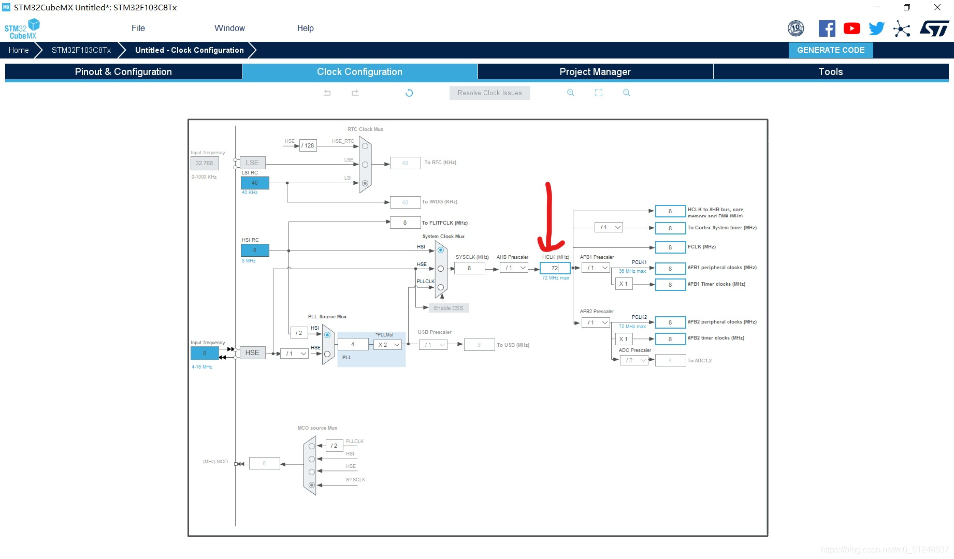Open the APB1 Prescaler dropdown
Image resolution: width=954 pixels, height=559 pixels.
click(596, 268)
